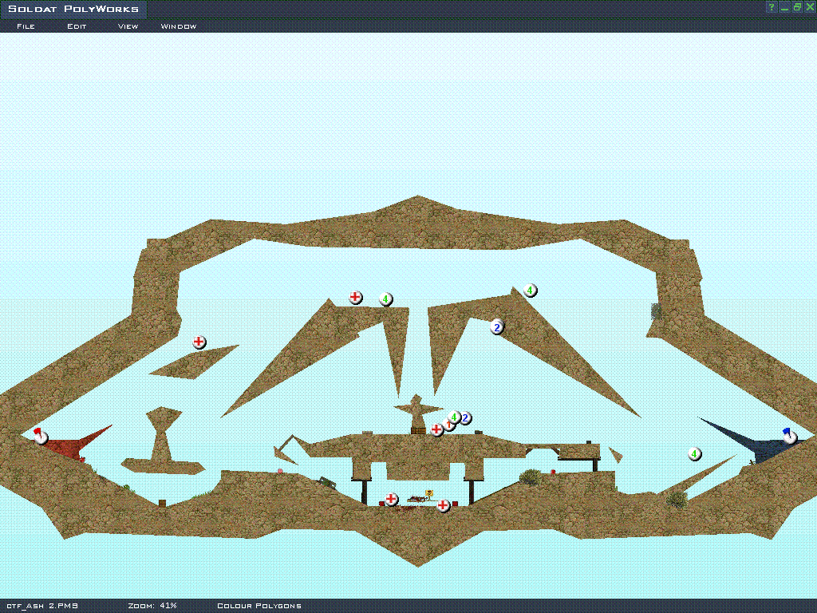817x613 pixels.
Task: Click the Colour Polygons status text
Action: (259, 606)
